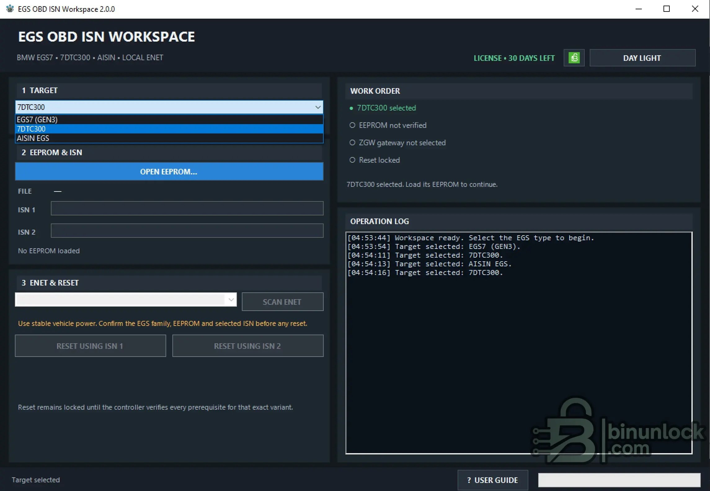Click the 'Workspace ready' log line

(x=471, y=238)
